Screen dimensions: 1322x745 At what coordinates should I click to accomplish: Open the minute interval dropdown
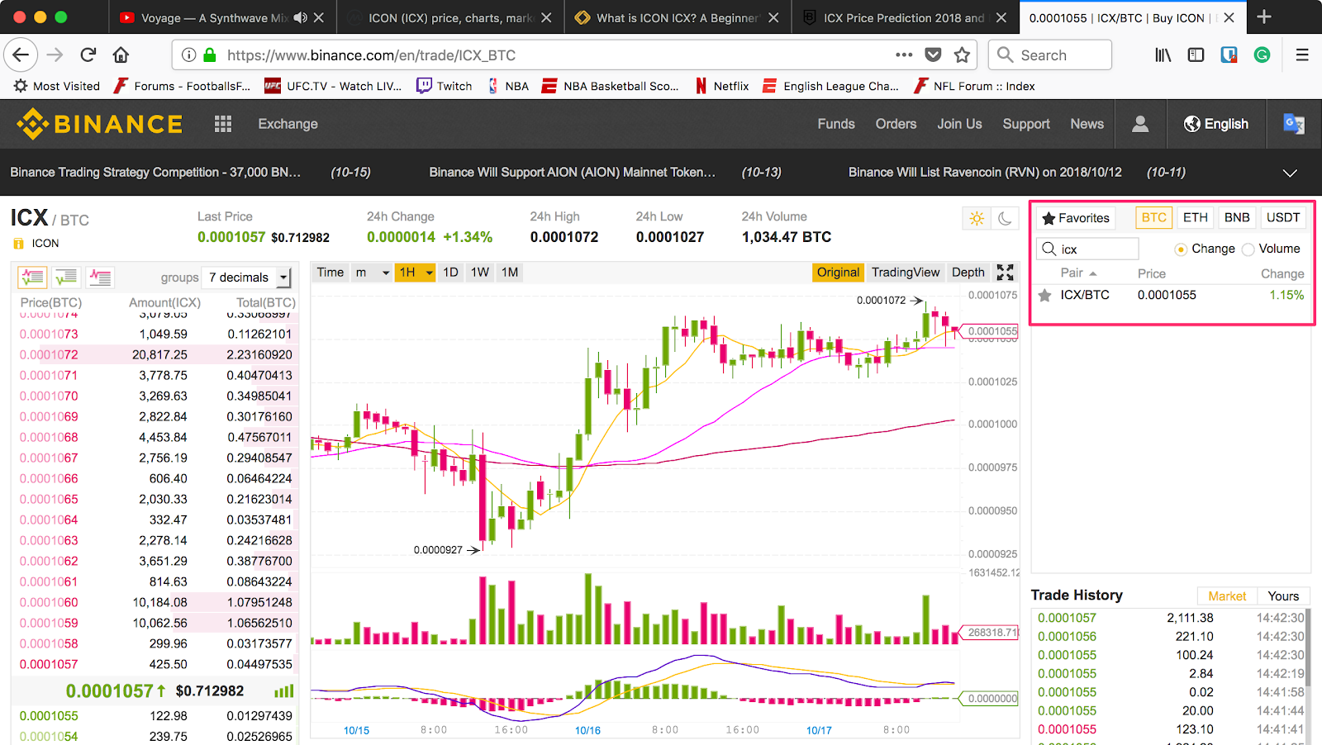pyautogui.click(x=372, y=273)
